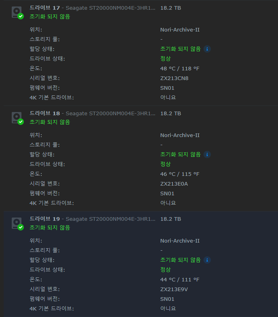278x317 pixels.
Task: Collapse the Drive 18 header row
Action: 141,118
